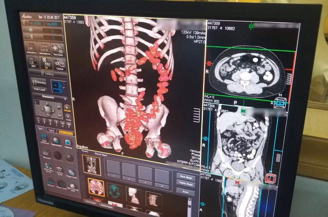Click the Save Model button
The image size is (328, 217).
pyautogui.click(x=186, y=177)
